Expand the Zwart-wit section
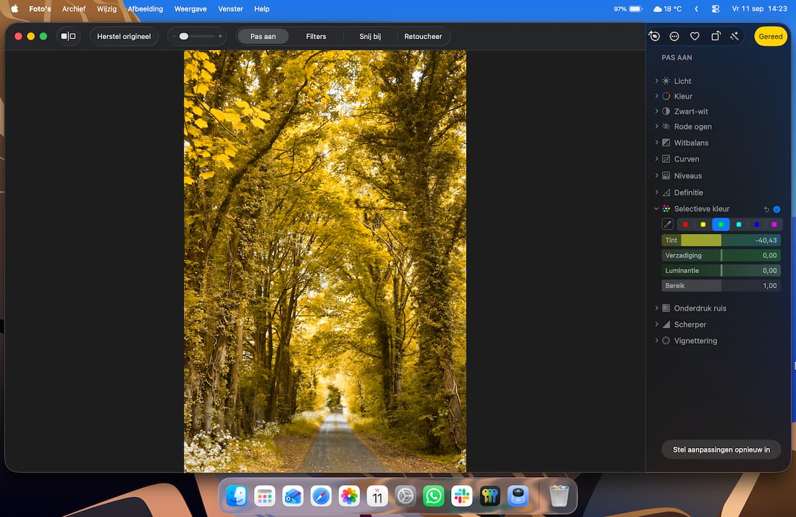 coord(657,111)
